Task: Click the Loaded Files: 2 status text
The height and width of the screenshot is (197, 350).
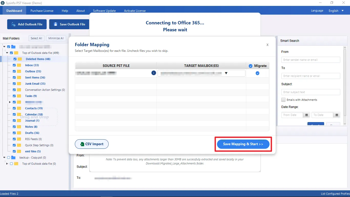Action: click(x=9, y=194)
